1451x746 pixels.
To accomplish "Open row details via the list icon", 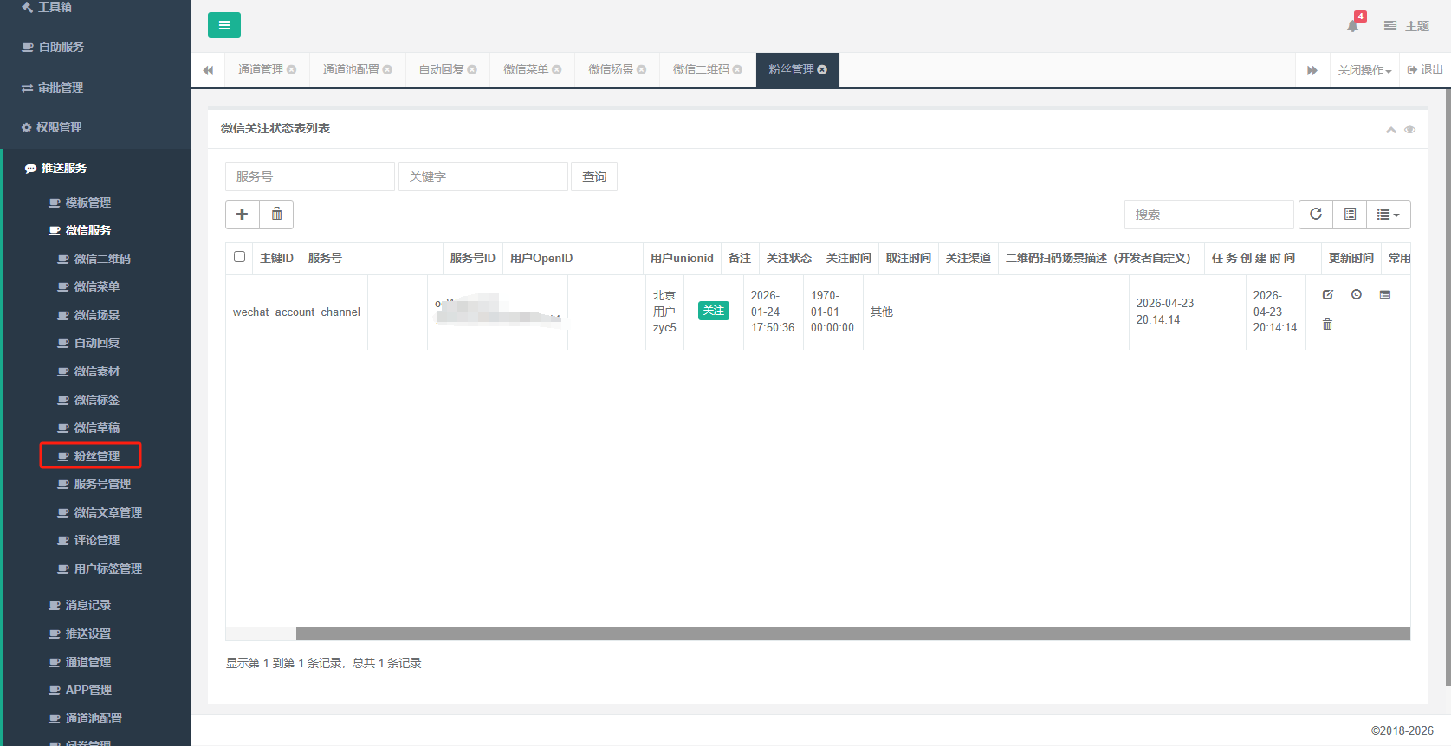I will 1385,295.
